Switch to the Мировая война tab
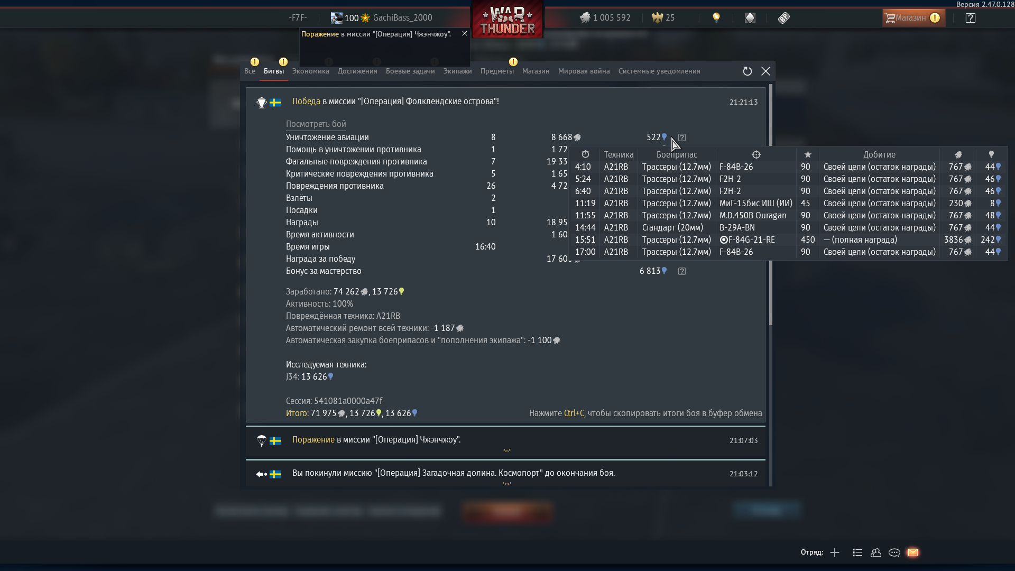This screenshot has width=1015, height=571. click(x=584, y=71)
